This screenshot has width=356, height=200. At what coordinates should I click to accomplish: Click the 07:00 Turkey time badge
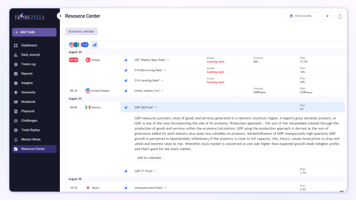(74, 60)
